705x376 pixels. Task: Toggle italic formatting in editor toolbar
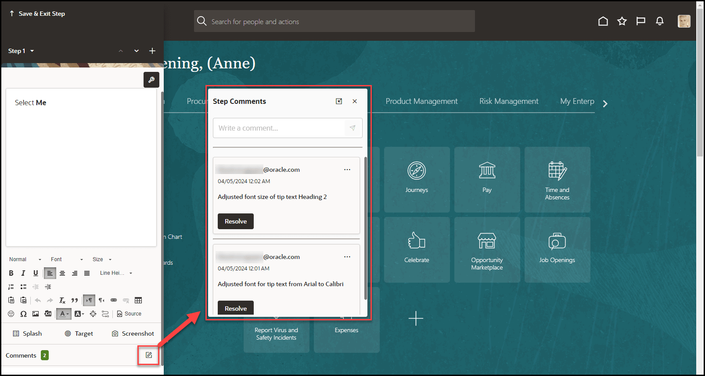point(23,273)
